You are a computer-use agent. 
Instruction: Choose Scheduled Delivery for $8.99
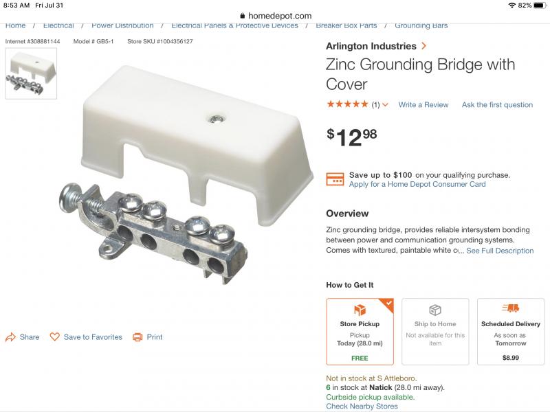coord(511,332)
